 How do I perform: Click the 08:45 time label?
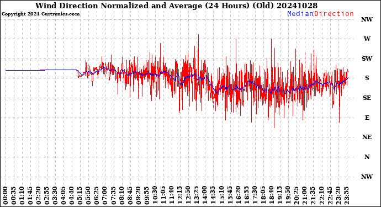(x=130, y=196)
